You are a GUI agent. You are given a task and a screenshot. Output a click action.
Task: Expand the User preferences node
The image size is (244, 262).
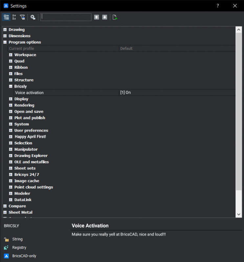(11, 130)
